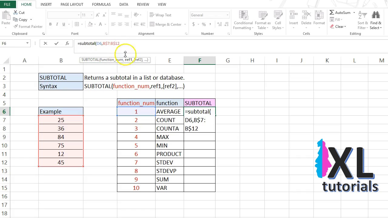The height and width of the screenshot is (218, 388).
Task: Apply the Percent Style format
Action: [204, 25]
